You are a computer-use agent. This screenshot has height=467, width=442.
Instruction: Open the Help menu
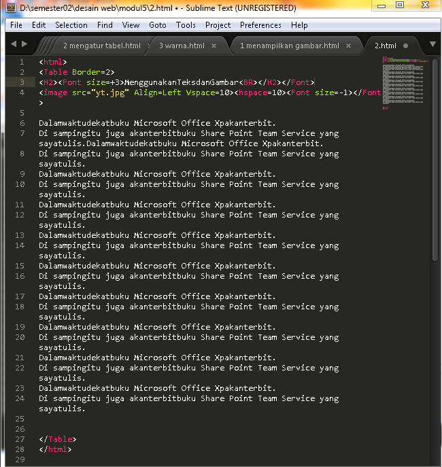(299, 25)
